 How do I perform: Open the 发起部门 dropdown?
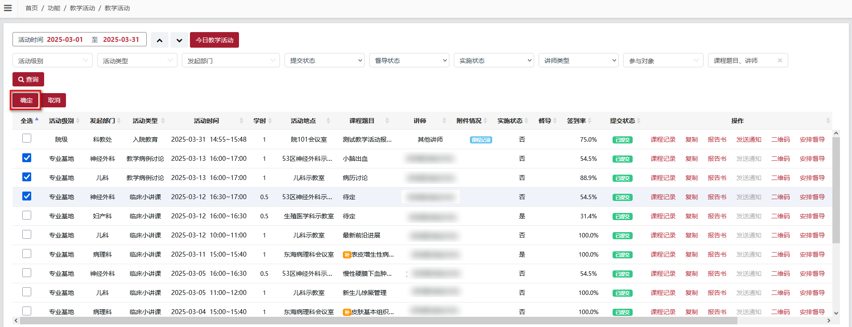(231, 61)
